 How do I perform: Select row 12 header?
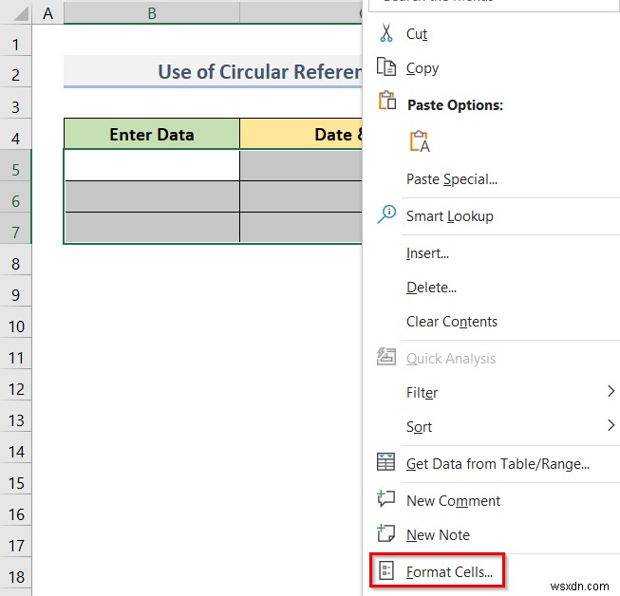click(15, 385)
